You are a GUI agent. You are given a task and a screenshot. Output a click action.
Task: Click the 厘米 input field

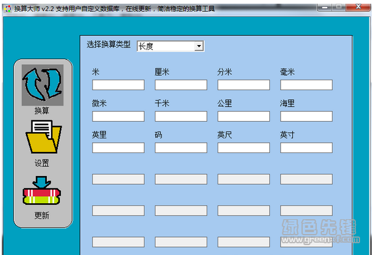pos(181,85)
